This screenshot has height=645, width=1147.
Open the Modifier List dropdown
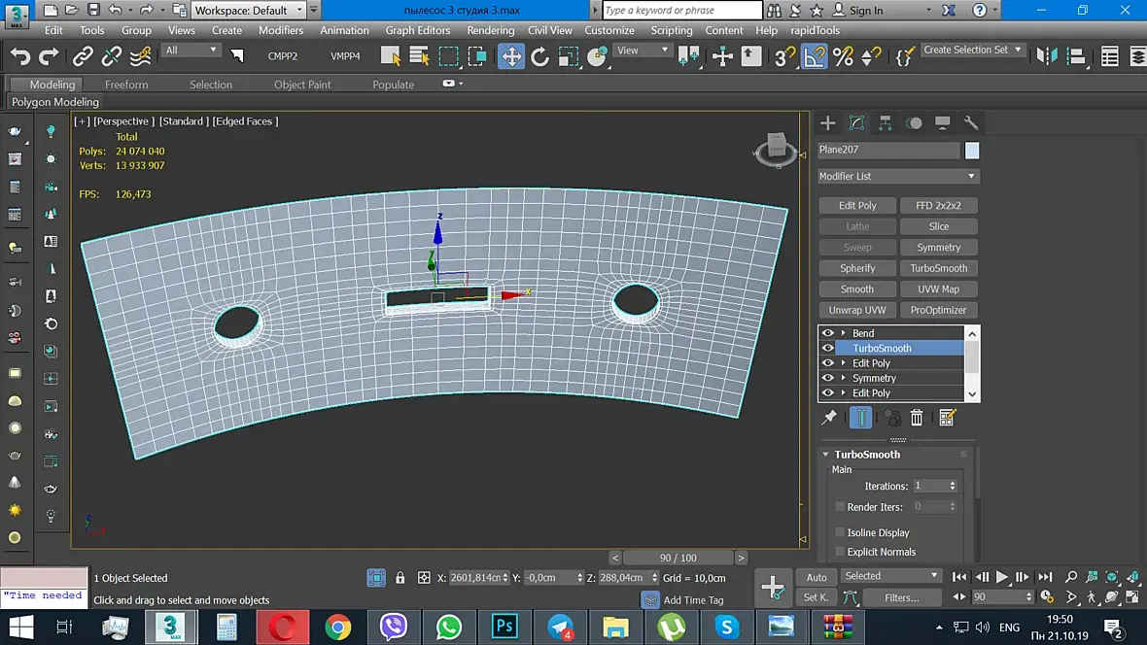point(898,176)
